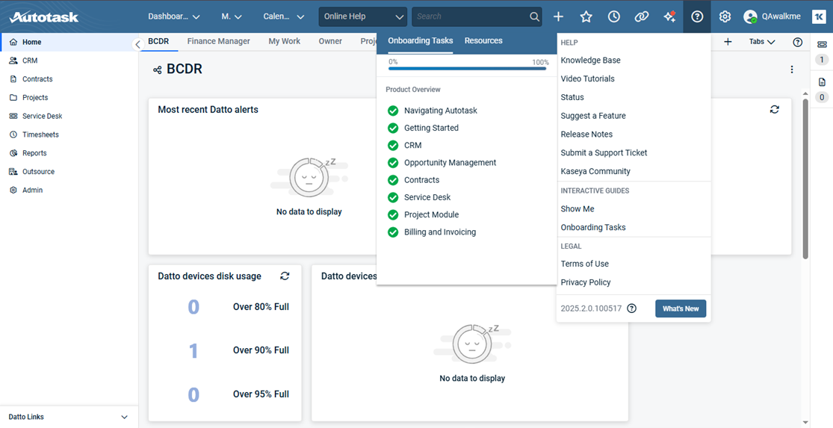Screen dimensions: 833x428
Task: Toggle Service Desk onboarding task checkmark
Action: [393, 197]
